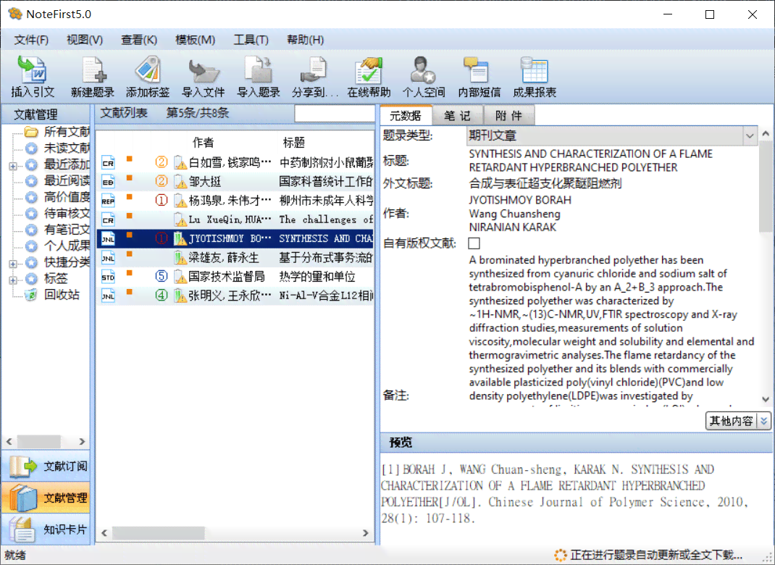Click the 文献订阅 panel icon
The width and height of the screenshot is (775, 565).
click(x=22, y=466)
